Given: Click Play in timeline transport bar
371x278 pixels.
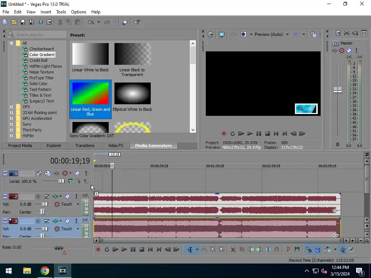Looking at the screenshot, I should pyautogui.click(x=124, y=250).
